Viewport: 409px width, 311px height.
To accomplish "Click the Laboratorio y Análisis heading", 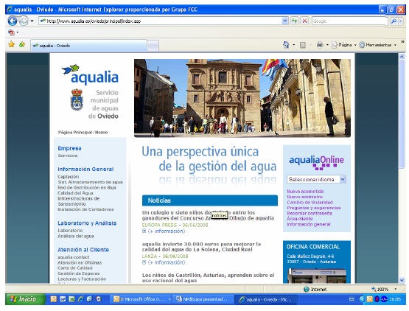I will point(87,223).
